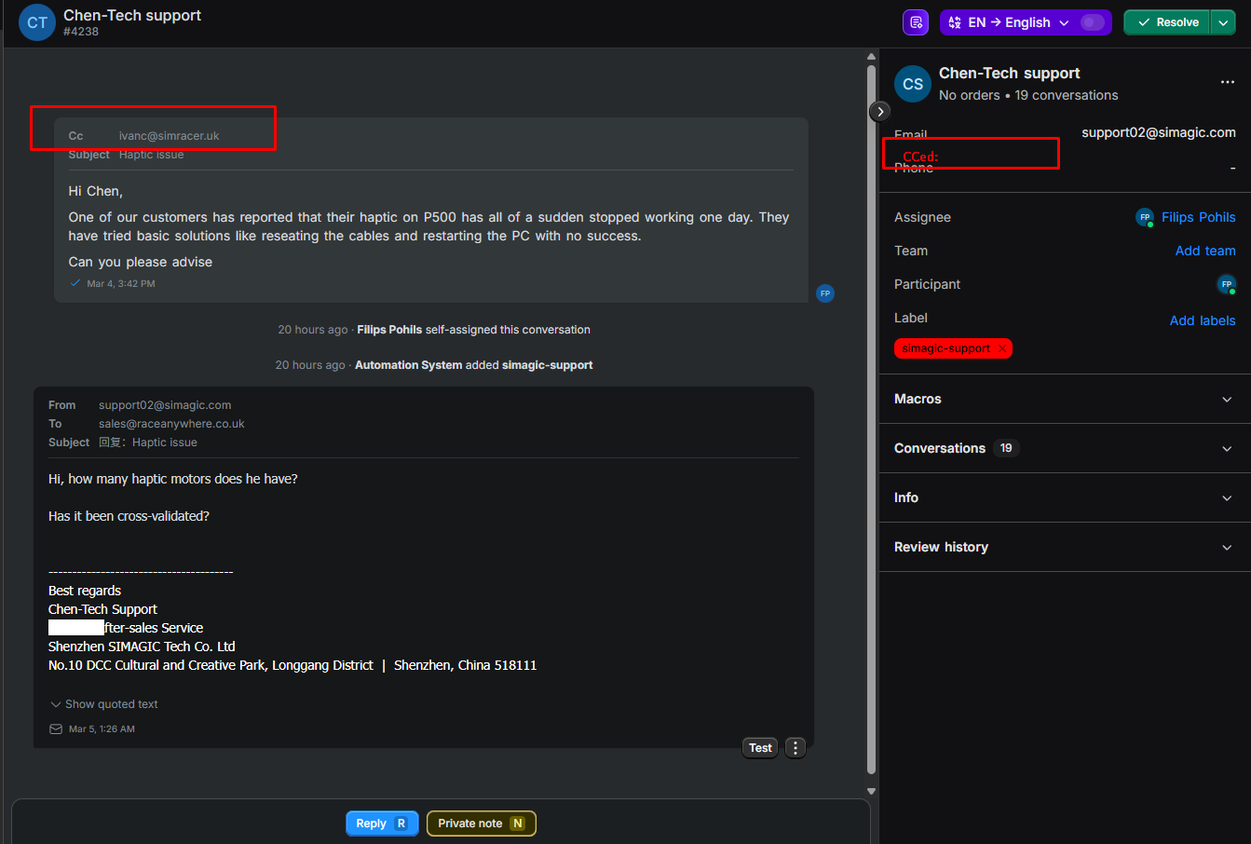Add a team to the conversation

(1205, 251)
